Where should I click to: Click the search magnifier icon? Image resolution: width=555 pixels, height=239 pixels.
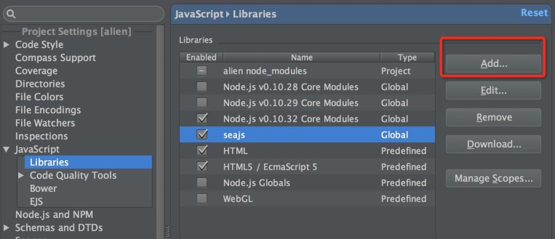11,14
